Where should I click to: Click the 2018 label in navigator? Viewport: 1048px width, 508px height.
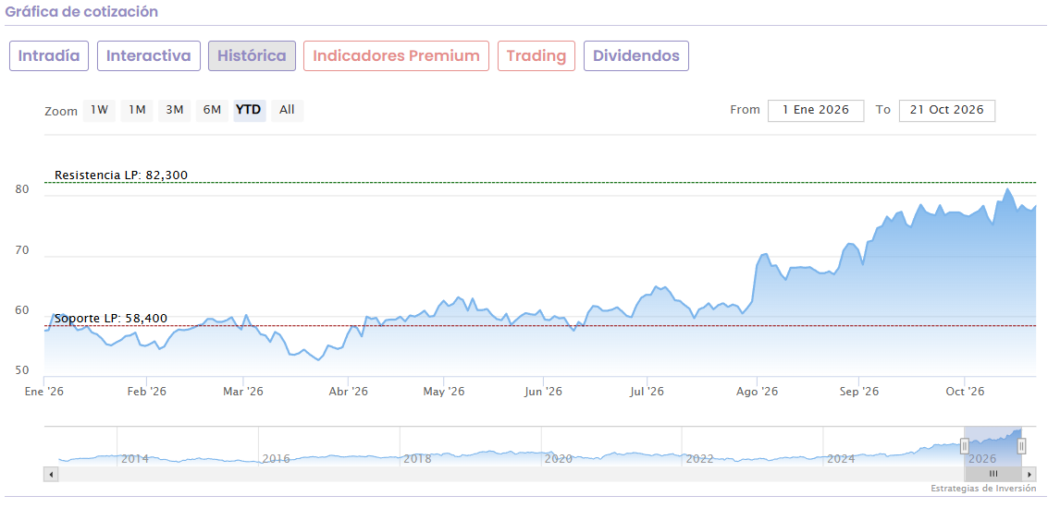pyautogui.click(x=418, y=459)
